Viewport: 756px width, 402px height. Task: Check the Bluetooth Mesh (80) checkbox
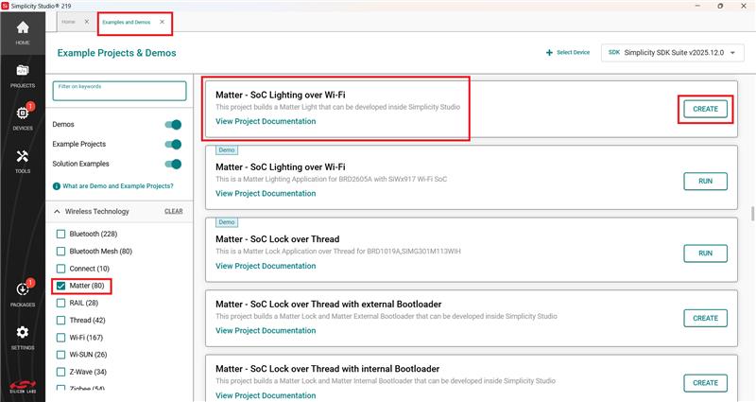tap(60, 252)
